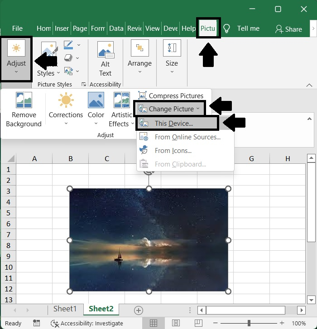Click Picture Border pen icon
Viewport: 317px width, 329px height.
[68, 45]
